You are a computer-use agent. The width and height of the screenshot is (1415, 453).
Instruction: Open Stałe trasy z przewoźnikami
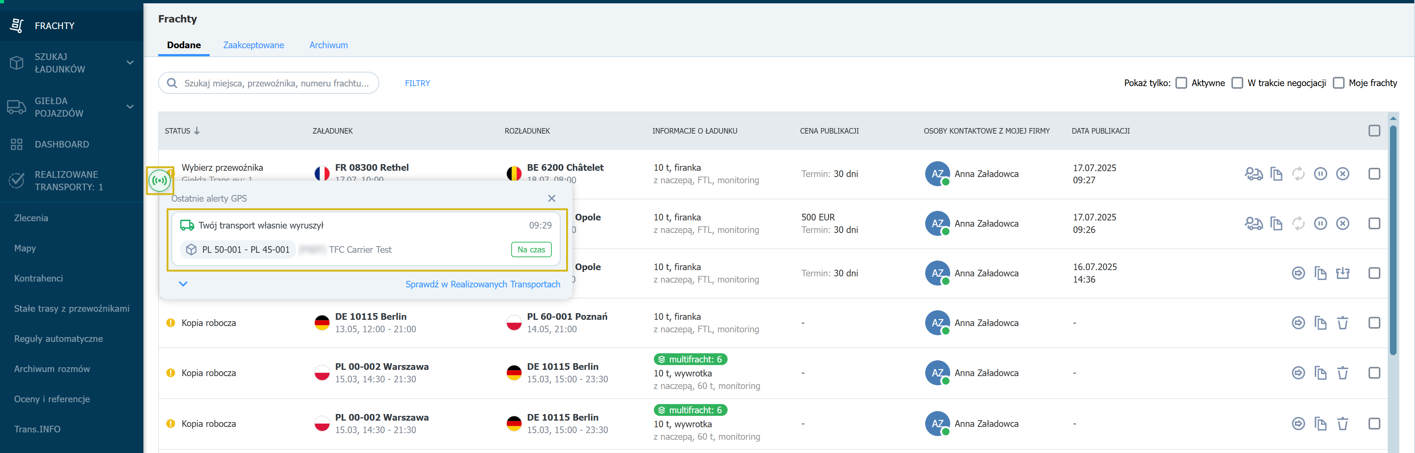tap(72, 308)
